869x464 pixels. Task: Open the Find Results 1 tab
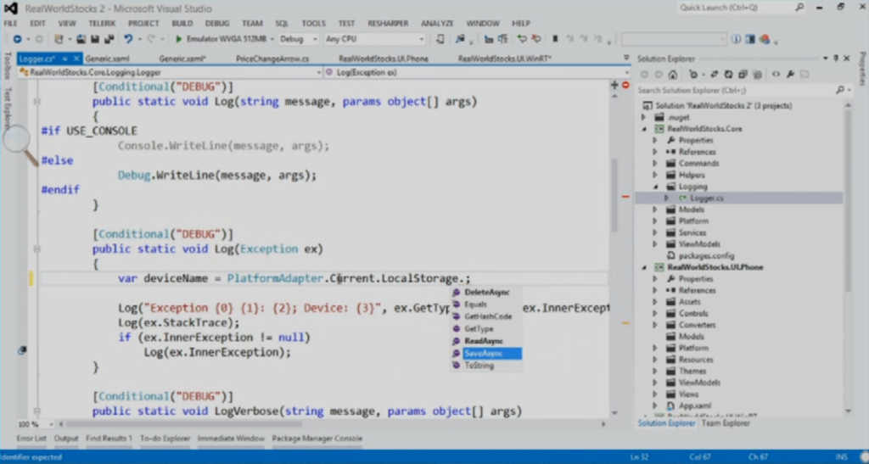109,438
